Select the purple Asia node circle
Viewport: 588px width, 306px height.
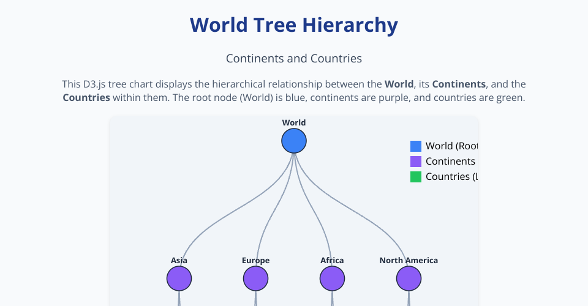(x=179, y=279)
